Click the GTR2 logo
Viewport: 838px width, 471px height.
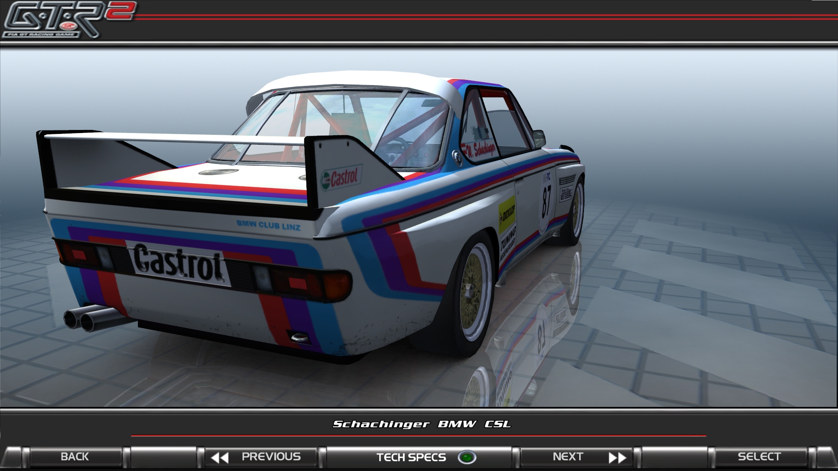70,20
